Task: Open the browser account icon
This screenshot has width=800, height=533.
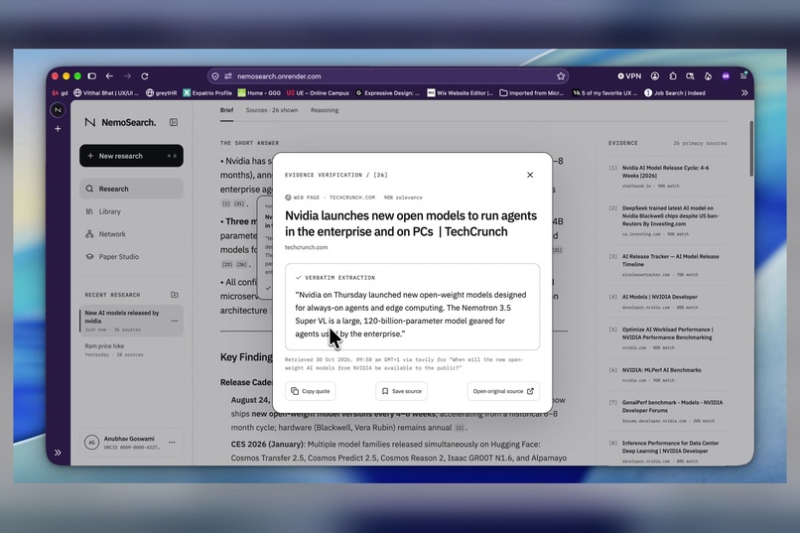Action: pyautogui.click(x=655, y=76)
